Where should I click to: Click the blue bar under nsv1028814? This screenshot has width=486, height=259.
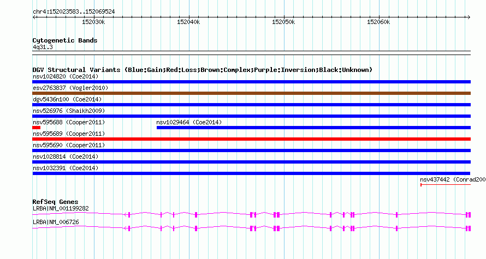(x=251, y=162)
